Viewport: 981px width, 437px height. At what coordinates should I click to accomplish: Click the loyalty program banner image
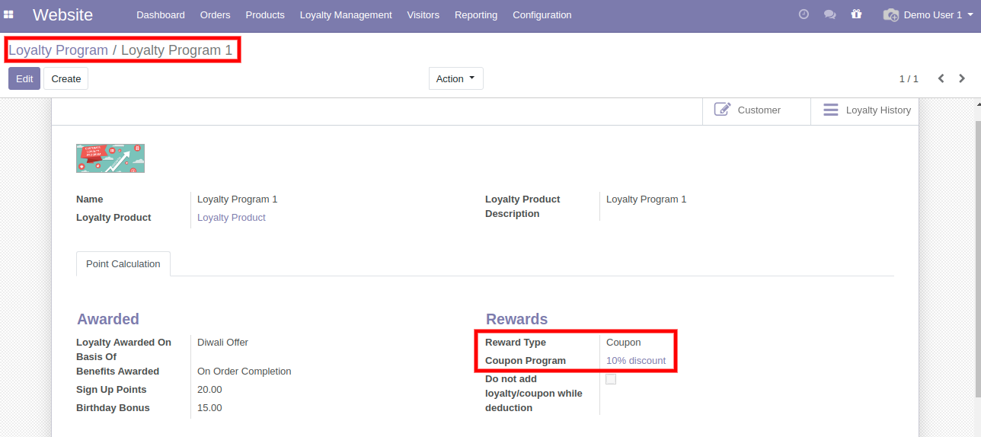110,158
